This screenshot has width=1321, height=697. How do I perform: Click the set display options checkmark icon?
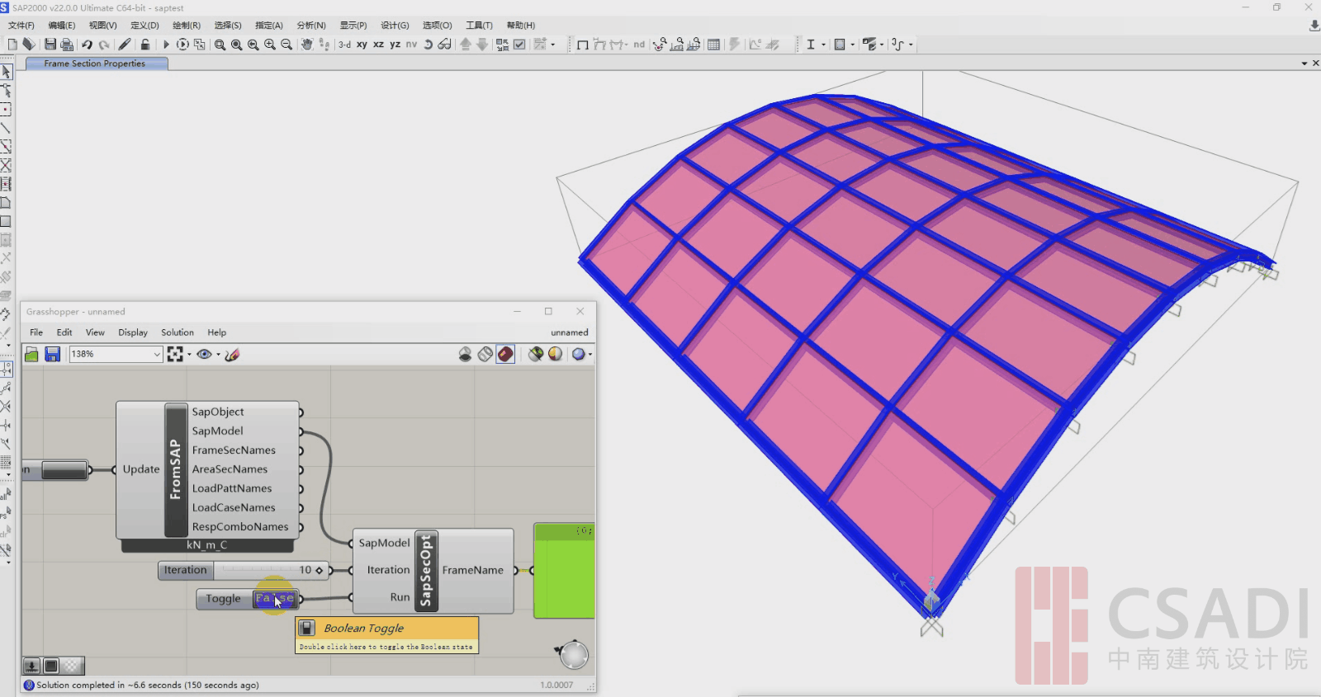(x=519, y=45)
